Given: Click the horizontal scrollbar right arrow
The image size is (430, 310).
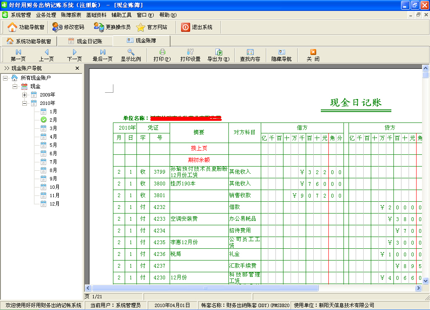Looking at the screenshot, I should click(418, 288).
